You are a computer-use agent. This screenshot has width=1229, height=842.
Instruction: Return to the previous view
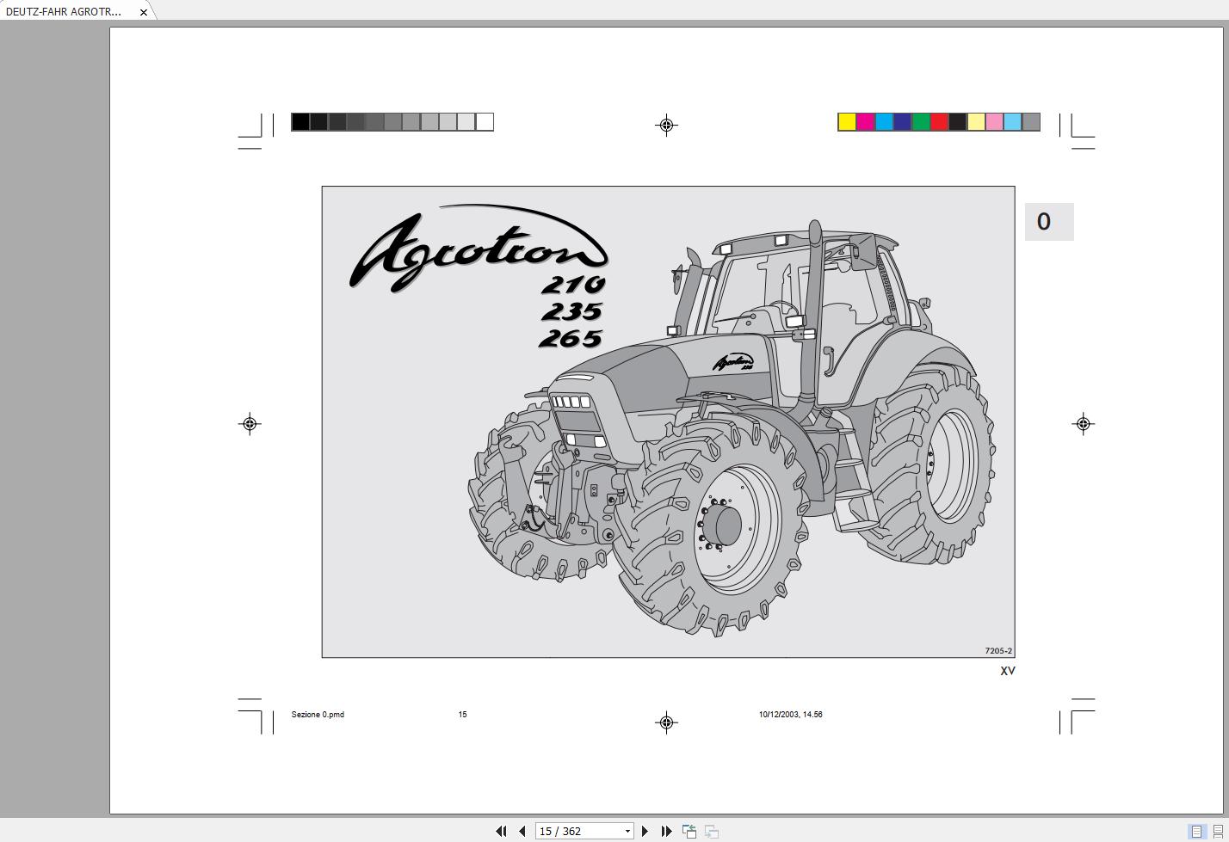[689, 831]
